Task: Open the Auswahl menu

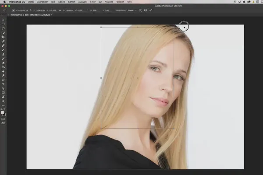Action: point(83,2)
